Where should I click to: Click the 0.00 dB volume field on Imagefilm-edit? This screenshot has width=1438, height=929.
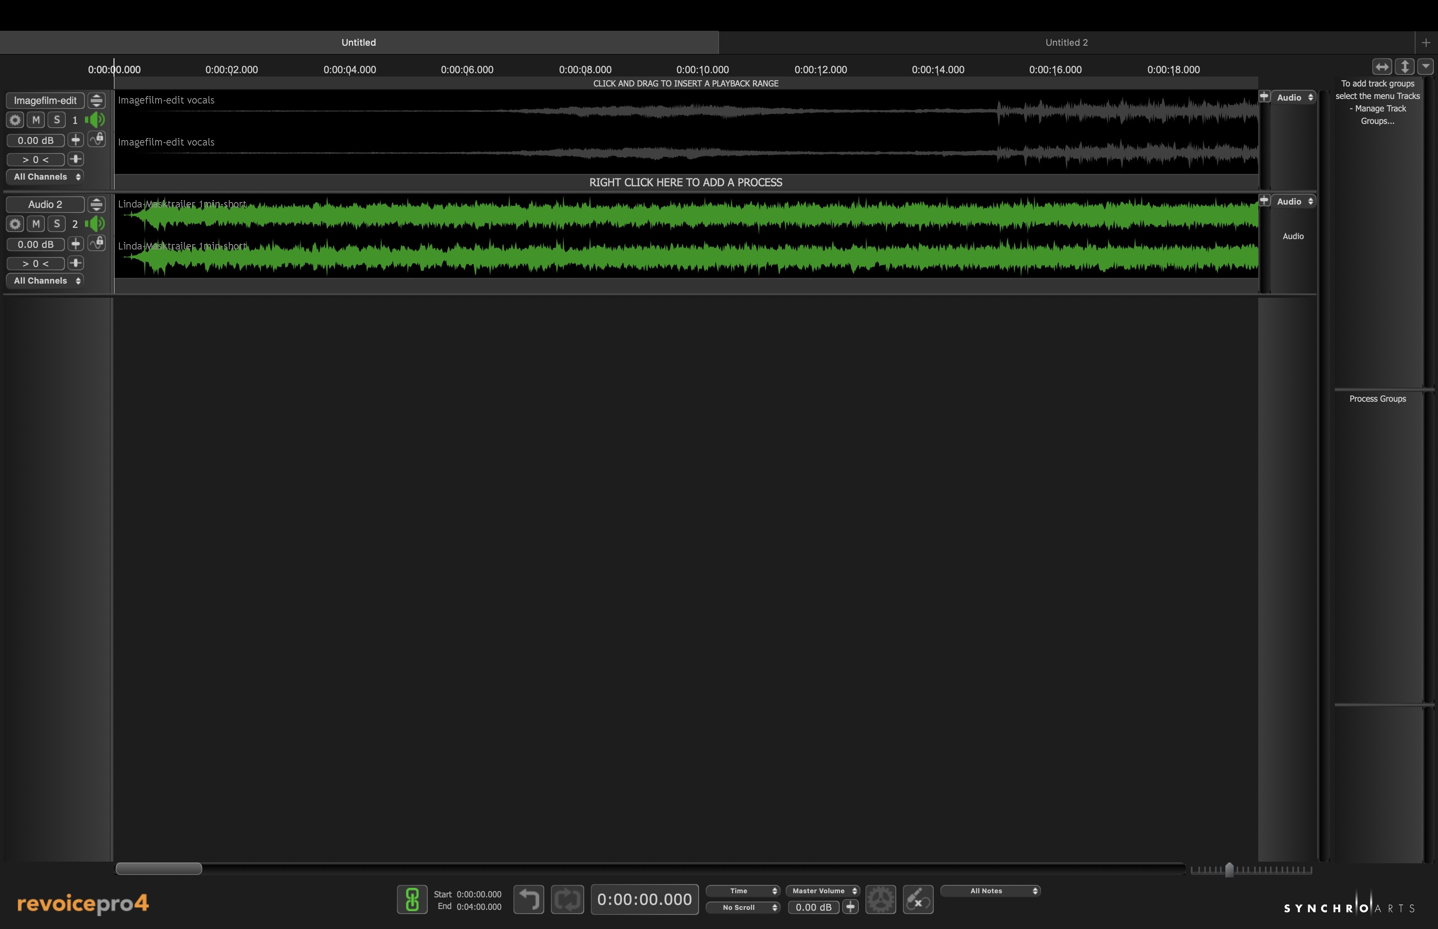click(x=36, y=141)
